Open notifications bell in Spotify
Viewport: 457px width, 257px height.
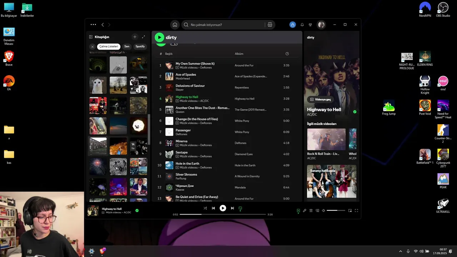click(302, 25)
